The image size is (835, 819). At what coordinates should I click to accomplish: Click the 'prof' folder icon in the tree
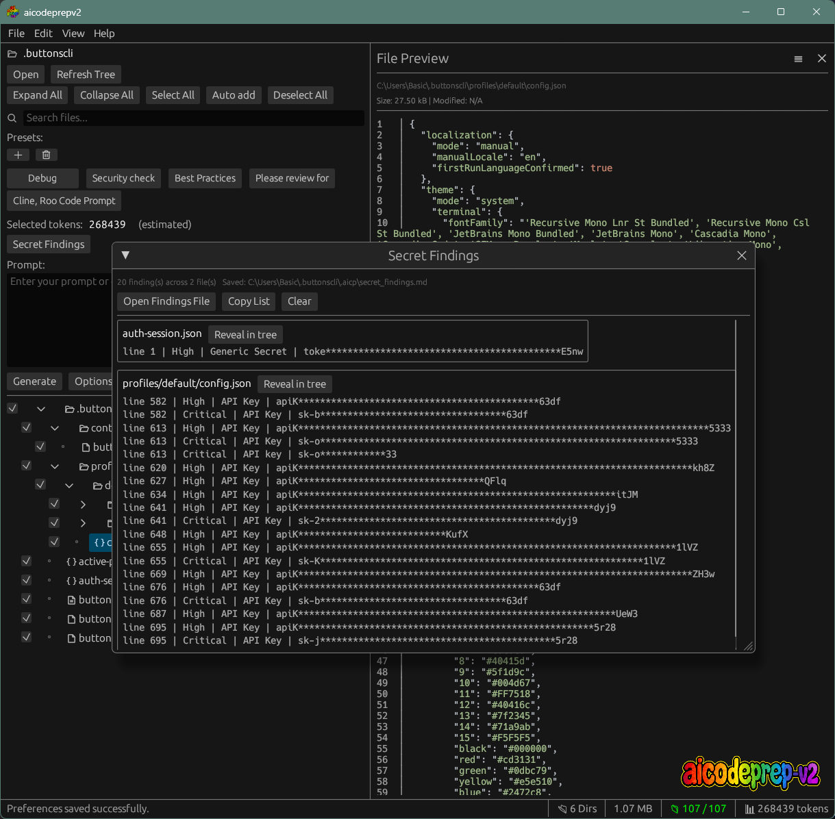(84, 466)
